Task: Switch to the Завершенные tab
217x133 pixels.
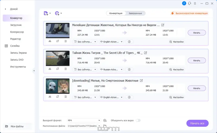Action: tap(135, 13)
